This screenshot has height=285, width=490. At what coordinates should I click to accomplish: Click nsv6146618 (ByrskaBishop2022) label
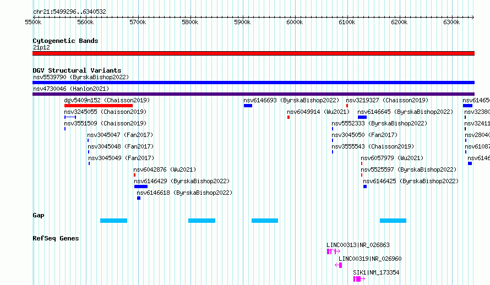click(184, 193)
